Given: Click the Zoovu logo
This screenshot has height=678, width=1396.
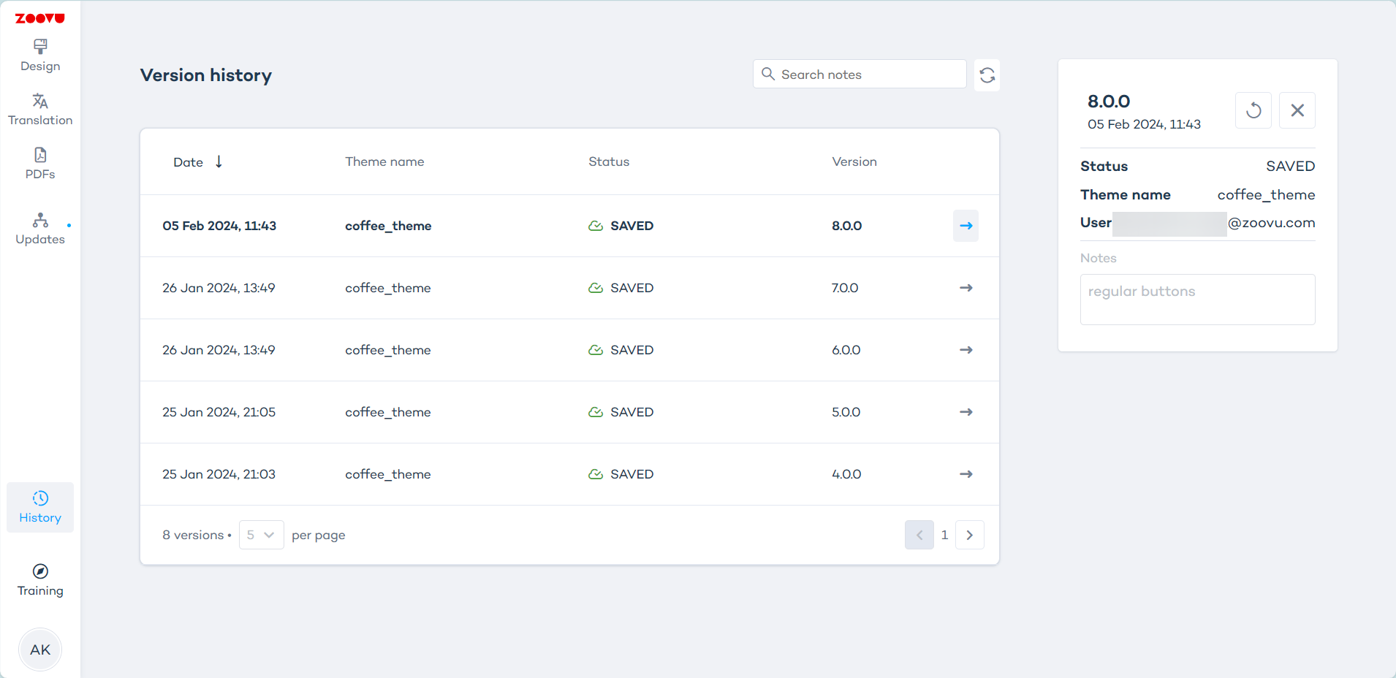Looking at the screenshot, I should pos(40,18).
